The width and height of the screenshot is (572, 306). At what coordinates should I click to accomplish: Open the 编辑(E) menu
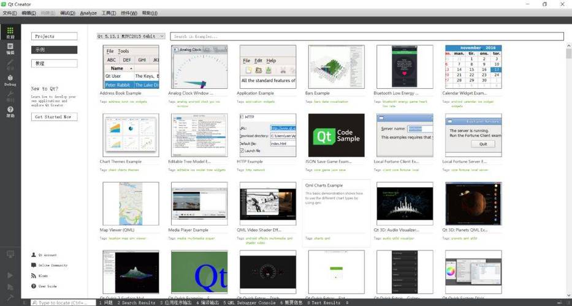tap(29, 13)
